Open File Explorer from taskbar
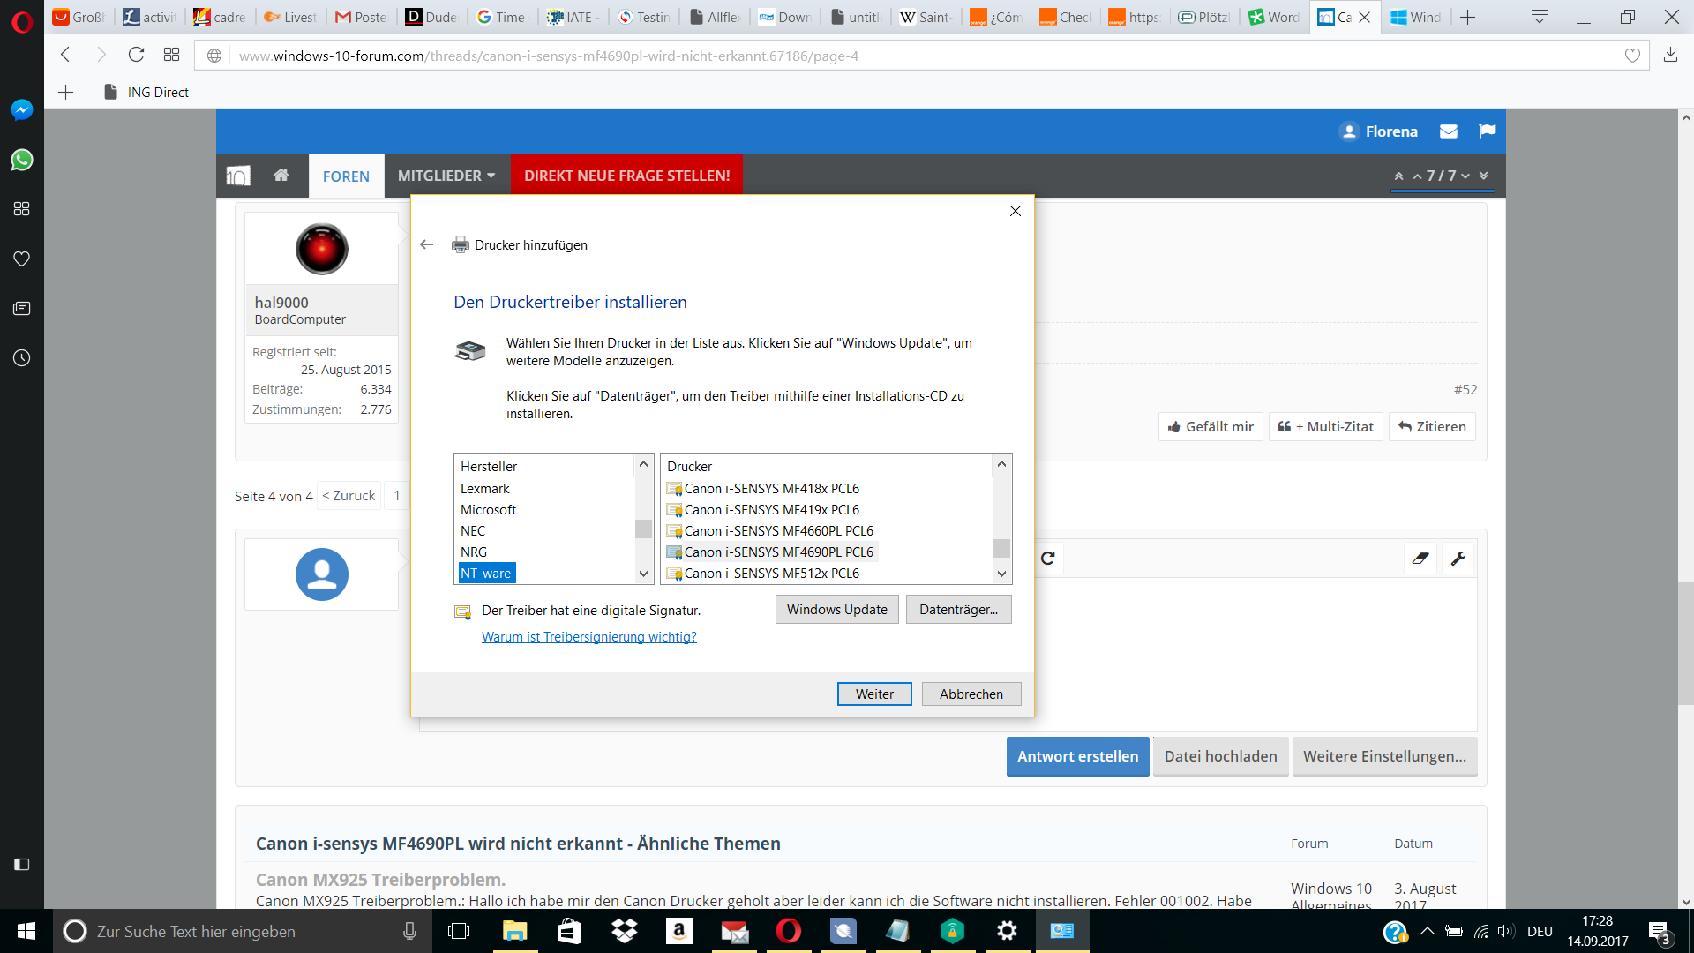1694x953 pixels. click(x=514, y=931)
